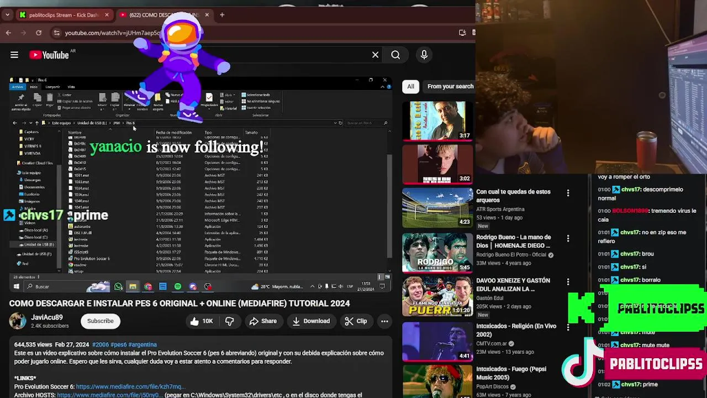
Task: Open Archivo HOSTS mediafire link
Action: pyautogui.click(x=109, y=395)
